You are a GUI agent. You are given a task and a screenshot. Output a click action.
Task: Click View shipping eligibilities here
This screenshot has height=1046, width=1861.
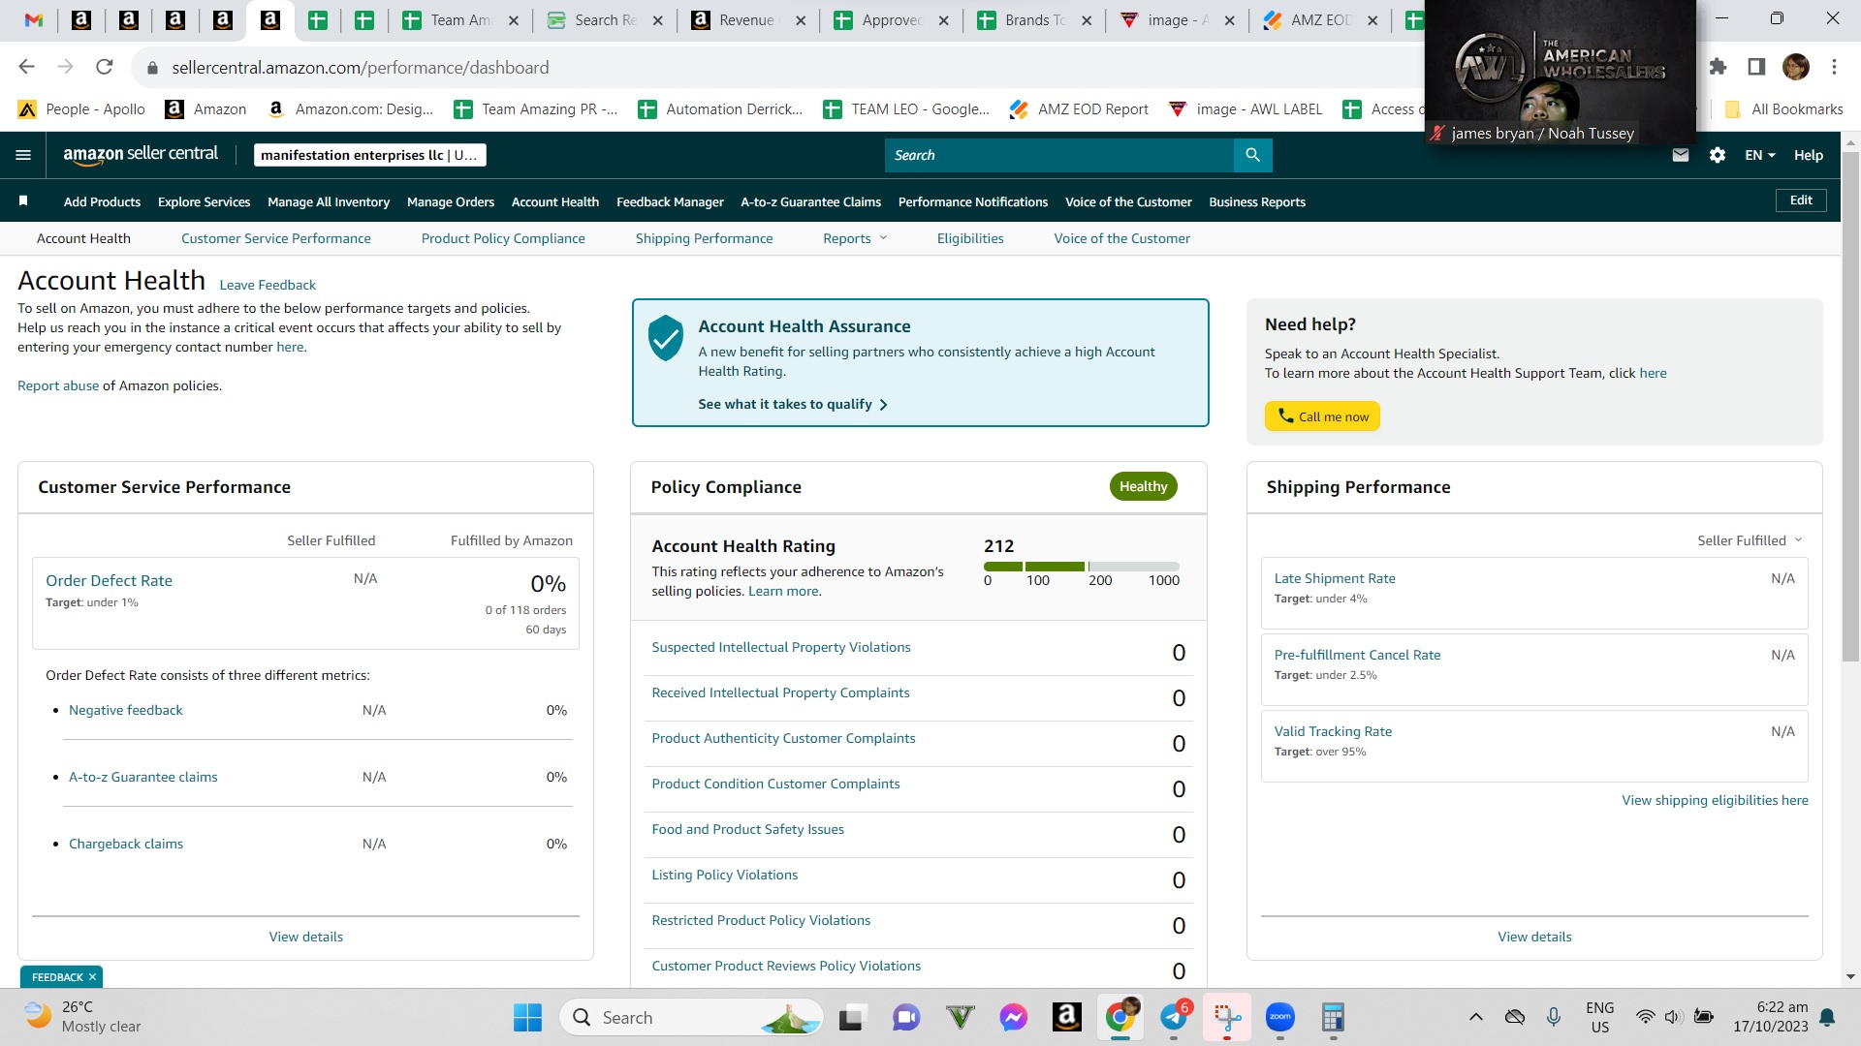[x=1715, y=800]
